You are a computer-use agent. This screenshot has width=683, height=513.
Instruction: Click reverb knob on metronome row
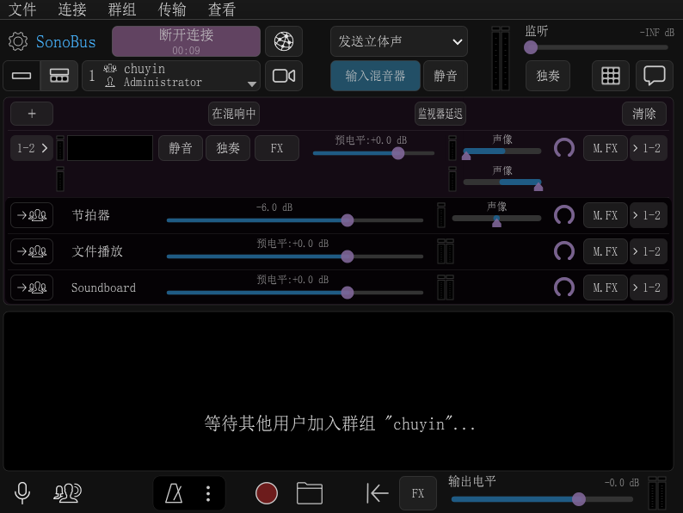(564, 215)
